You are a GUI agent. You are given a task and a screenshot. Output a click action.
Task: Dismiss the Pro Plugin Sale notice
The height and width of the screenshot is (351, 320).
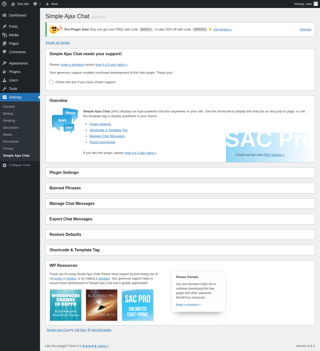tap(305, 29)
